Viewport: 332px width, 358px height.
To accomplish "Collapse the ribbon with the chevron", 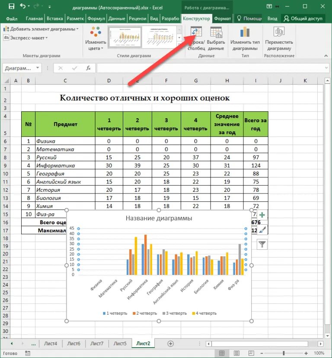I will coord(326,56).
